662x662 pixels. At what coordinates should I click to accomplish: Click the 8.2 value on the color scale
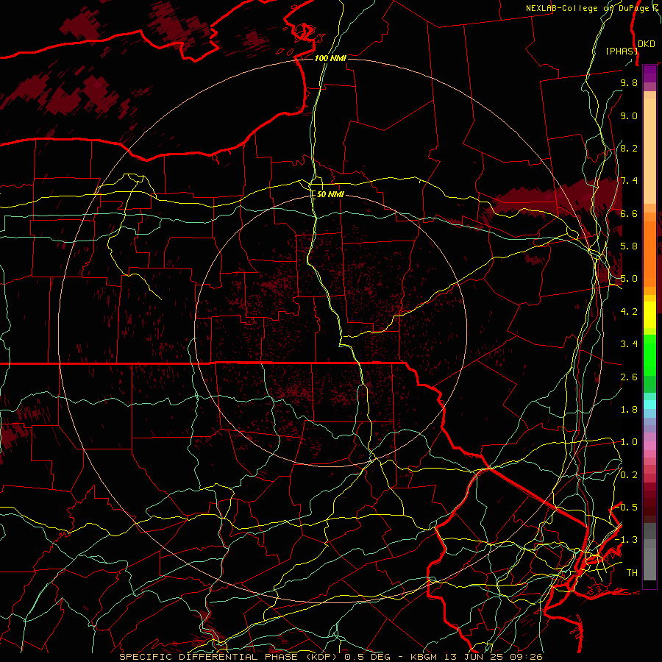(x=629, y=148)
